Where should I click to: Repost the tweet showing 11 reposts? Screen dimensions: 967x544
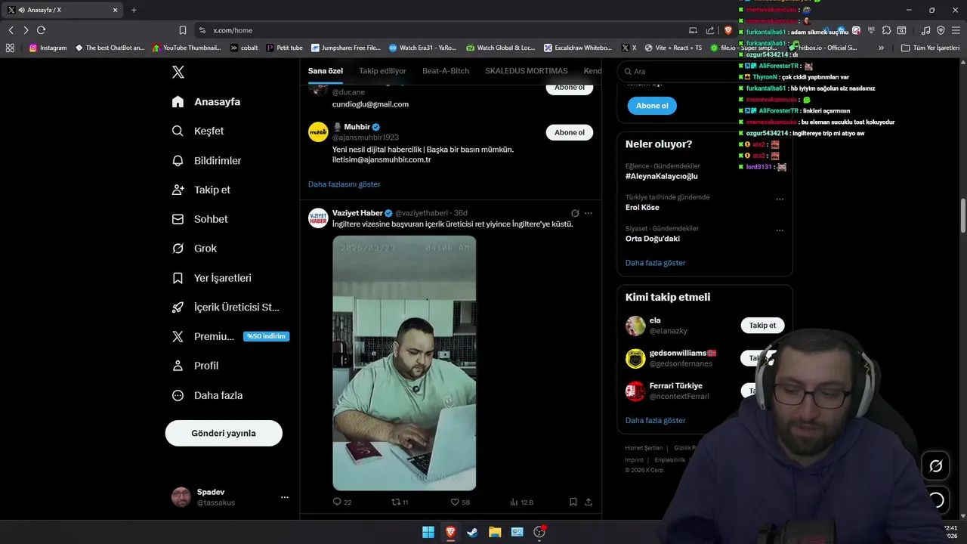click(x=400, y=502)
